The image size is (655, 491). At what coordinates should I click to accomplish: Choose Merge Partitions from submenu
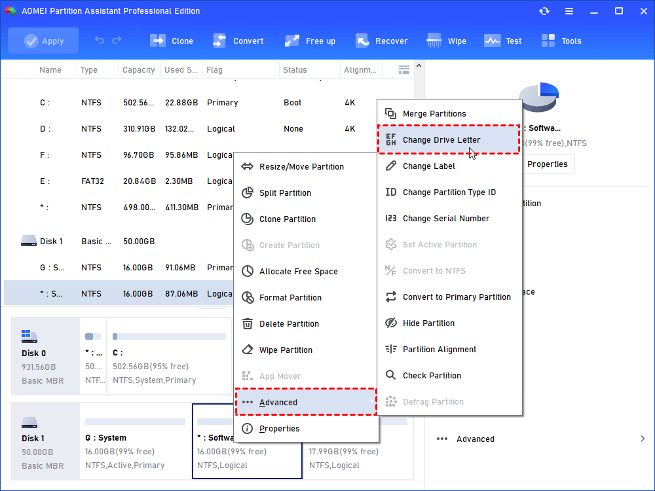449,113
